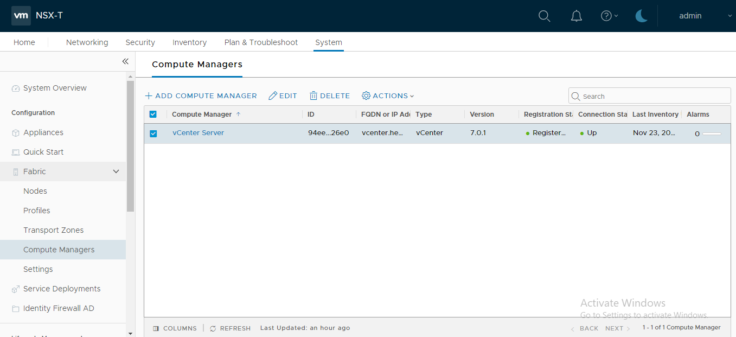Refresh the compute managers list
This screenshot has width=736, height=337.
[230, 328]
